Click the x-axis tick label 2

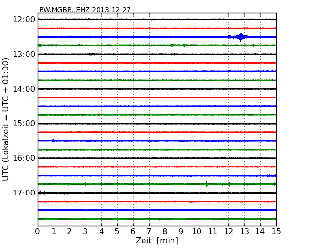[x=70, y=232]
